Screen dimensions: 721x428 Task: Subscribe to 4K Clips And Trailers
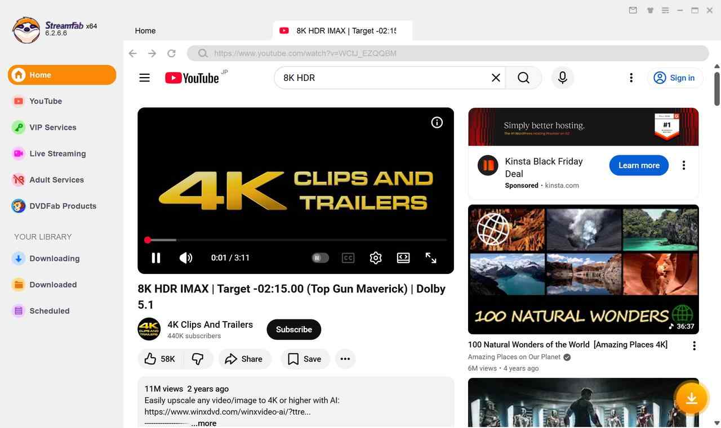[293, 330]
